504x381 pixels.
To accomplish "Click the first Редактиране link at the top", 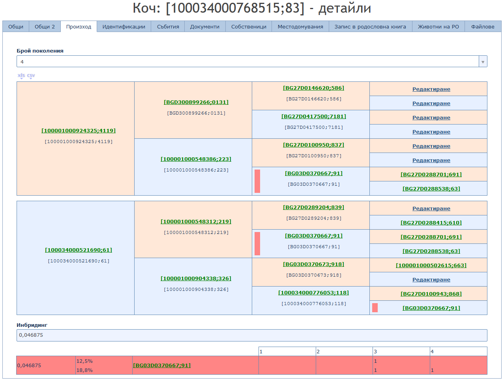I will pyautogui.click(x=431, y=89).
